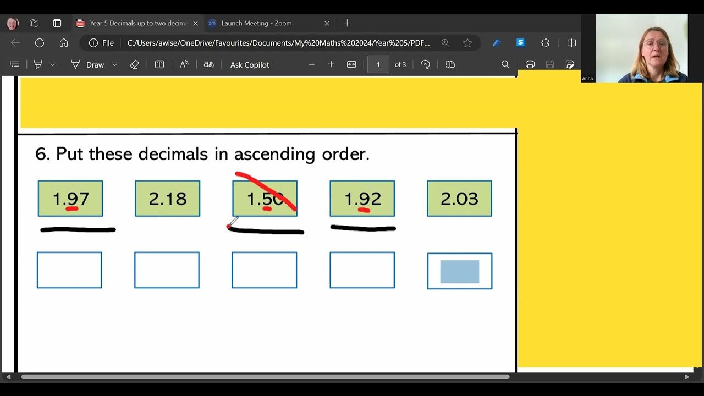Go to the browser home page

click(x=64, y=43)
